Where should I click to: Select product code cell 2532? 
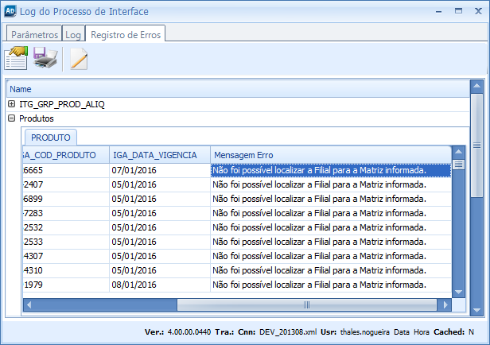point(66,227)
